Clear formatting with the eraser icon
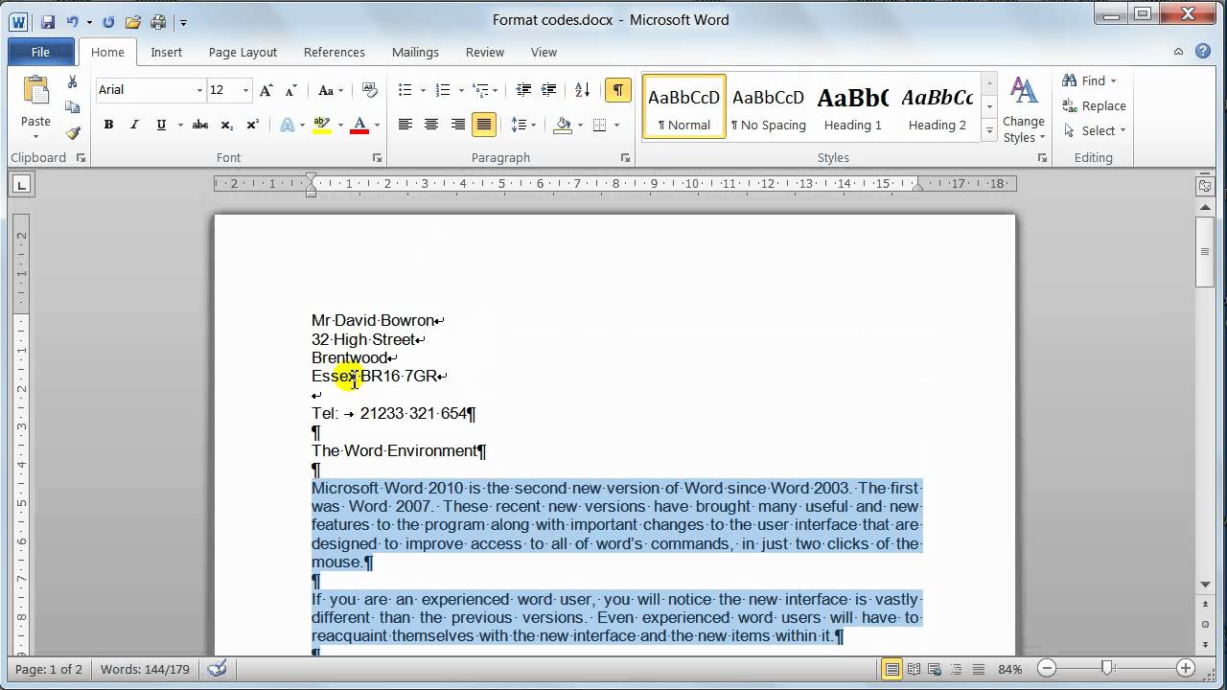1227x690 pixels. click(370, 90)
